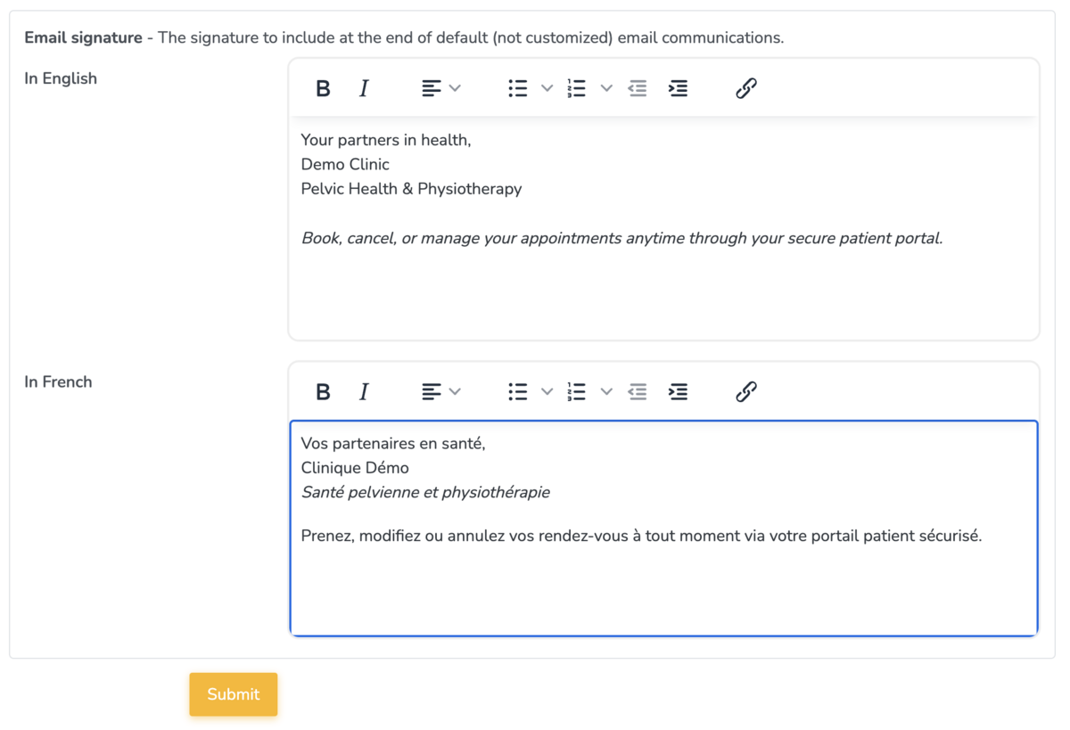Toggle italic formatting in the French signature toolbar
This screenshot has width=1070, height=730.
point(364,391)
